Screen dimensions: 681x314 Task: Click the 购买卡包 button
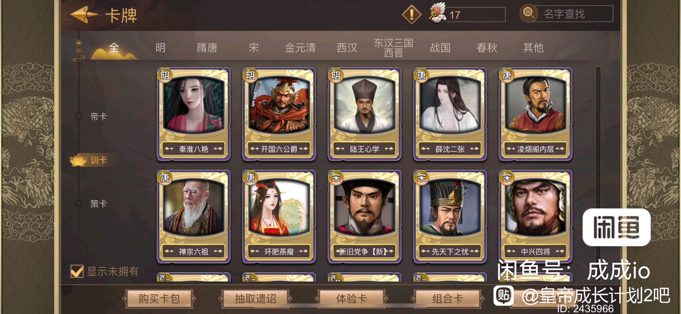pyautogui.click(x=159, y=299)
